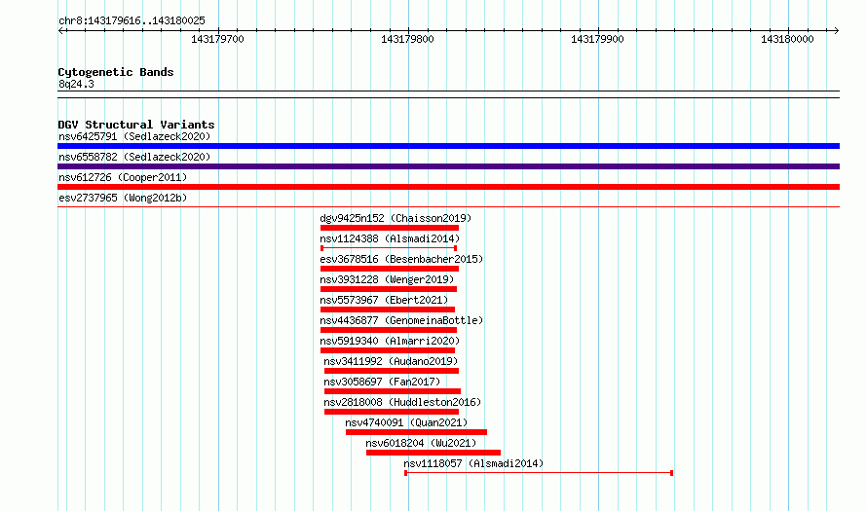
Task: Select the nsv3411992 (Audano2019) variant label
Action: point(391,361)
